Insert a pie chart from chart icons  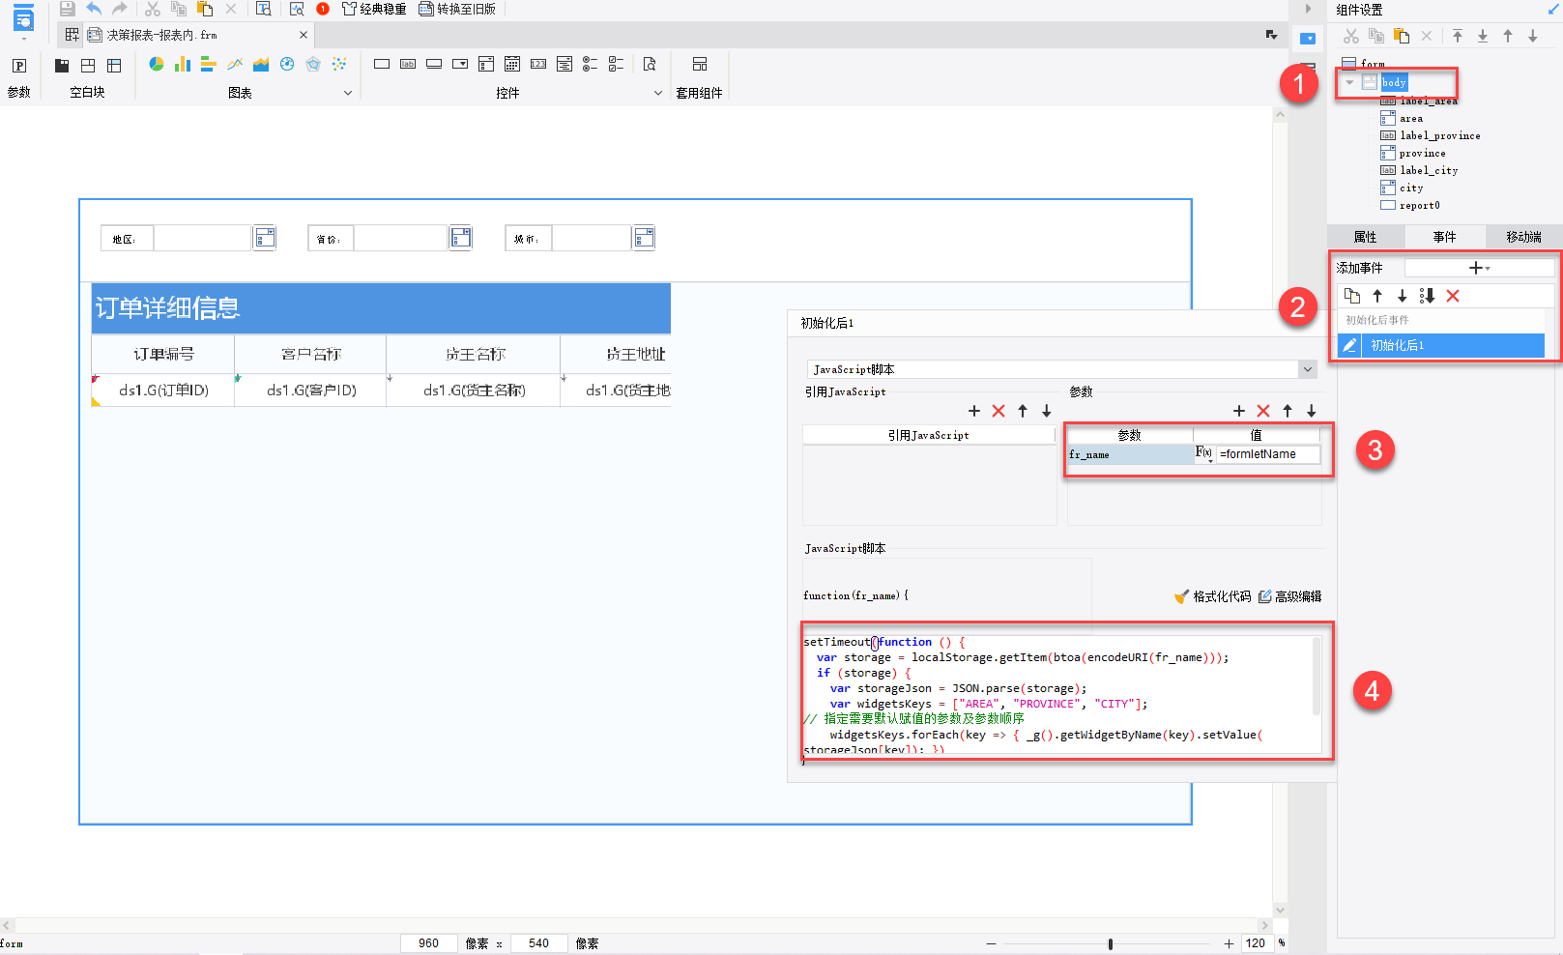click(156, 64)
